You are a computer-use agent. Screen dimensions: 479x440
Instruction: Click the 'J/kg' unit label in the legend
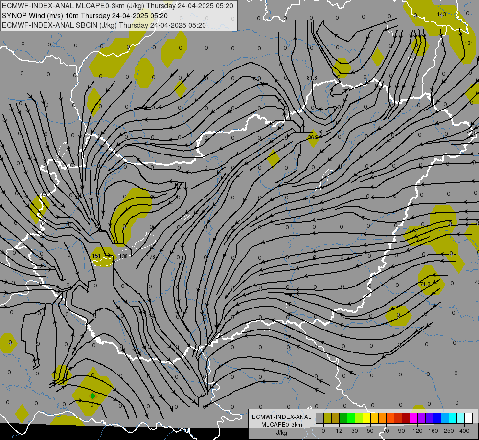click(281, 433)
